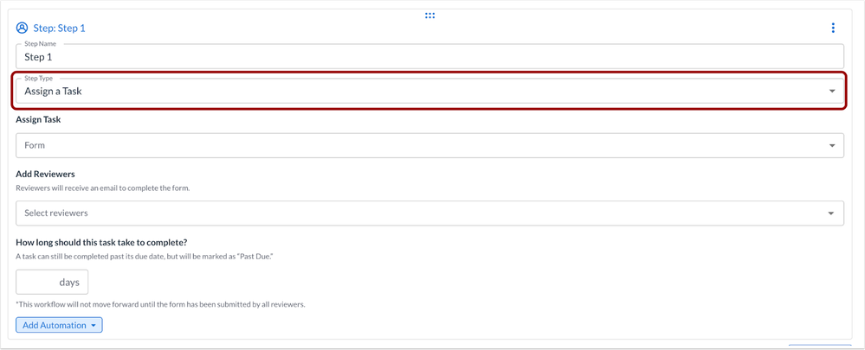The width and height of the screenshot is (865, 350).
Task: Click the caret on the Add Automation button
Action: coord(94,326)
